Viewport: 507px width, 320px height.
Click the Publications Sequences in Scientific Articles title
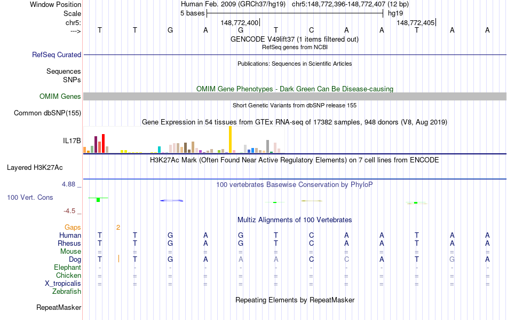click(295, 64)
